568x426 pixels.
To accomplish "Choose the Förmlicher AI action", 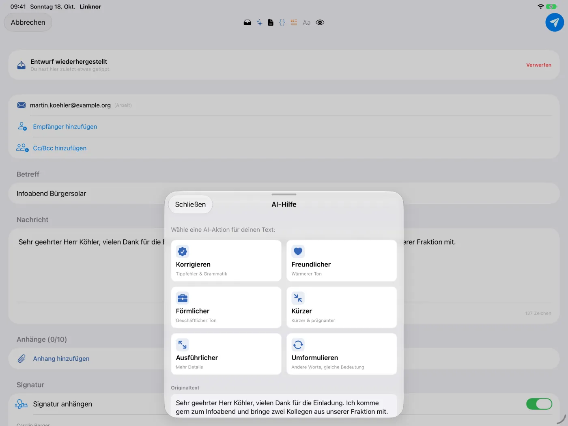I will pyautogui.click(x=226, y=307).
